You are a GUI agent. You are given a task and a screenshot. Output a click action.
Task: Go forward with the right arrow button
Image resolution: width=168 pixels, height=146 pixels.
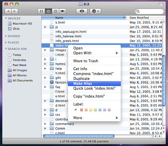(15, 11)
